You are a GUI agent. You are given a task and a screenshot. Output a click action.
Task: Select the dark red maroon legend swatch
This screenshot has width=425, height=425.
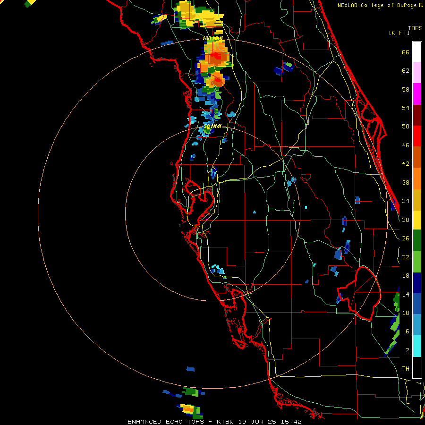tap(417, 115)
